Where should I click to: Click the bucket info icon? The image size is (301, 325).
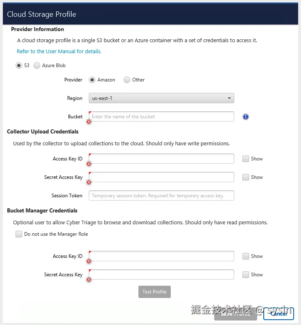click(x=246, y=117)
